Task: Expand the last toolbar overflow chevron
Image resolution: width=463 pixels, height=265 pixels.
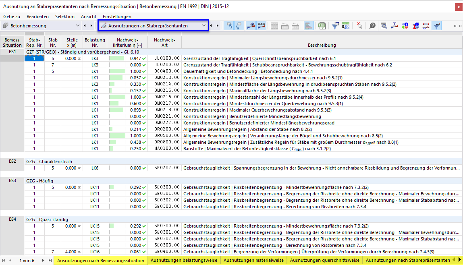Action: (460, 26)
